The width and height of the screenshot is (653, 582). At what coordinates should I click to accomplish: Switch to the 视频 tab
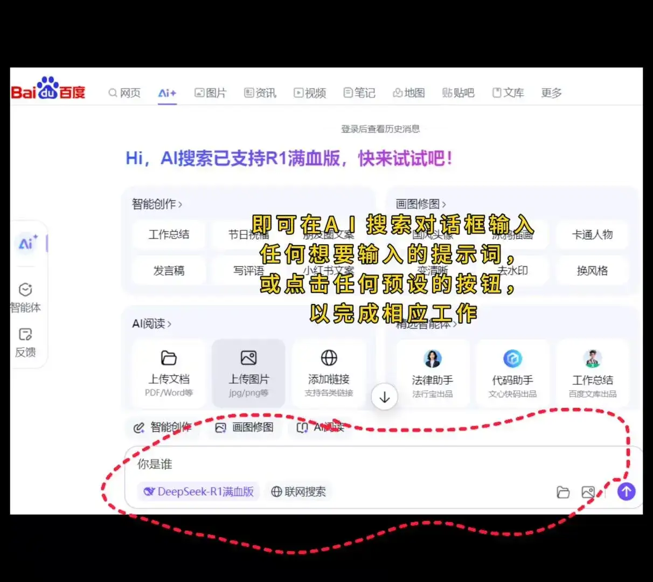pos(310,93)
